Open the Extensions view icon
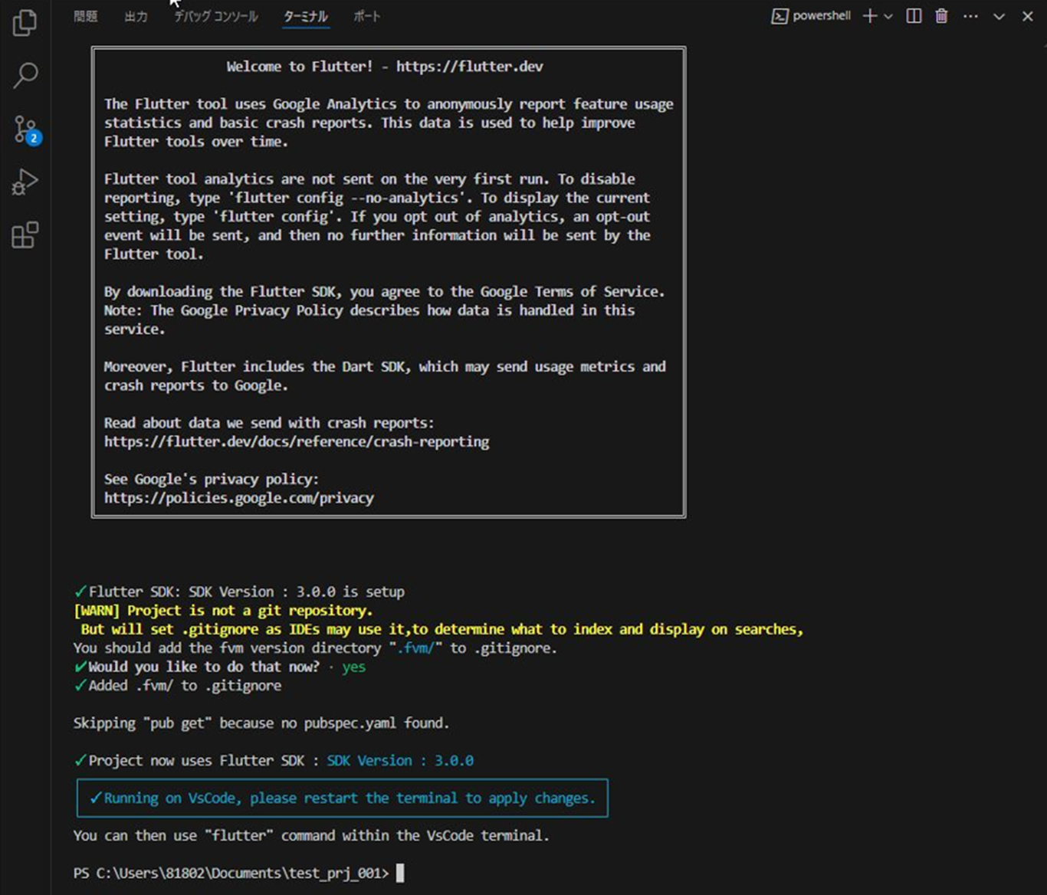Screen dimensions: 1047x895 (25, 235)
